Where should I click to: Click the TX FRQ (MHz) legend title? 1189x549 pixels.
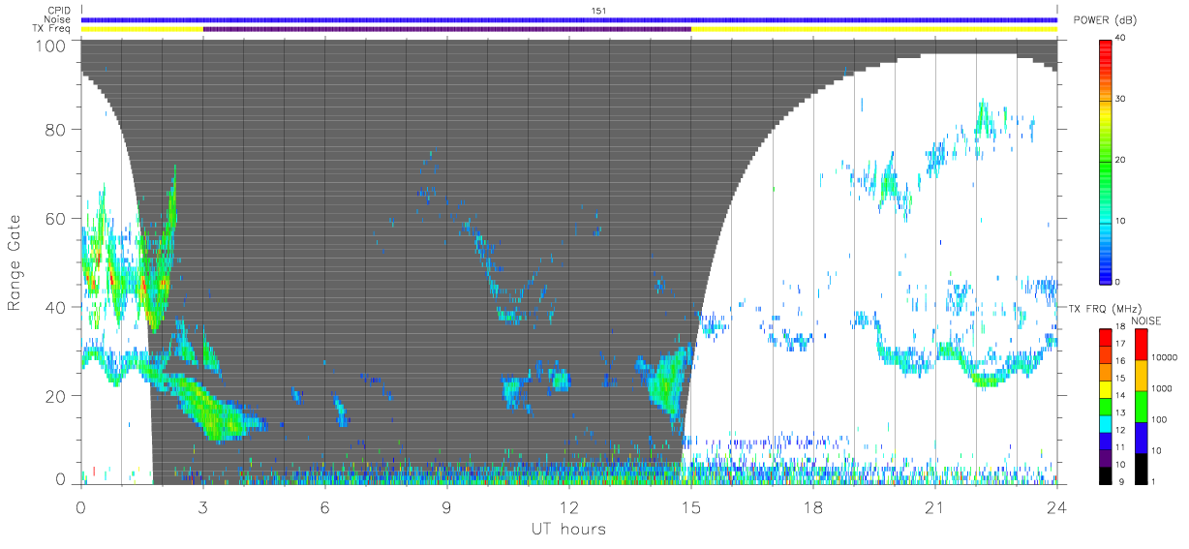point(1105,308)
